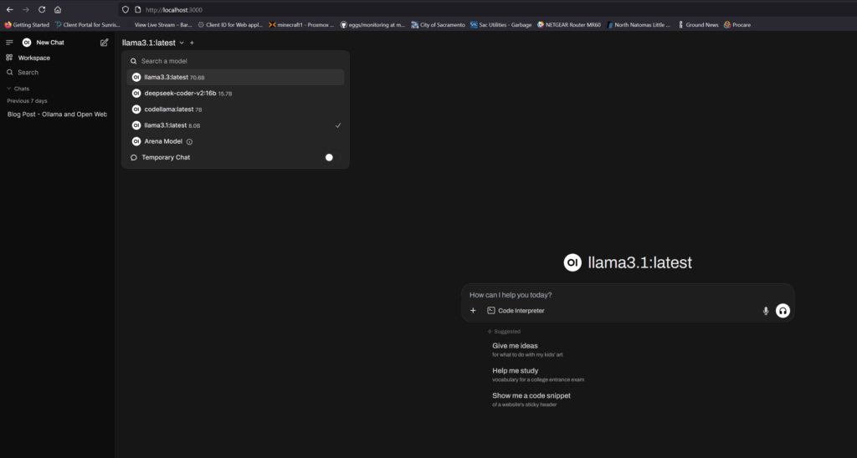Open the Client Portal for Sunris... bookmark

click(x=88, y=24)
